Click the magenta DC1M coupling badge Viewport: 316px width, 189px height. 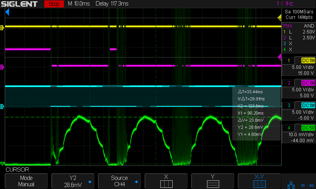[308, 83]
